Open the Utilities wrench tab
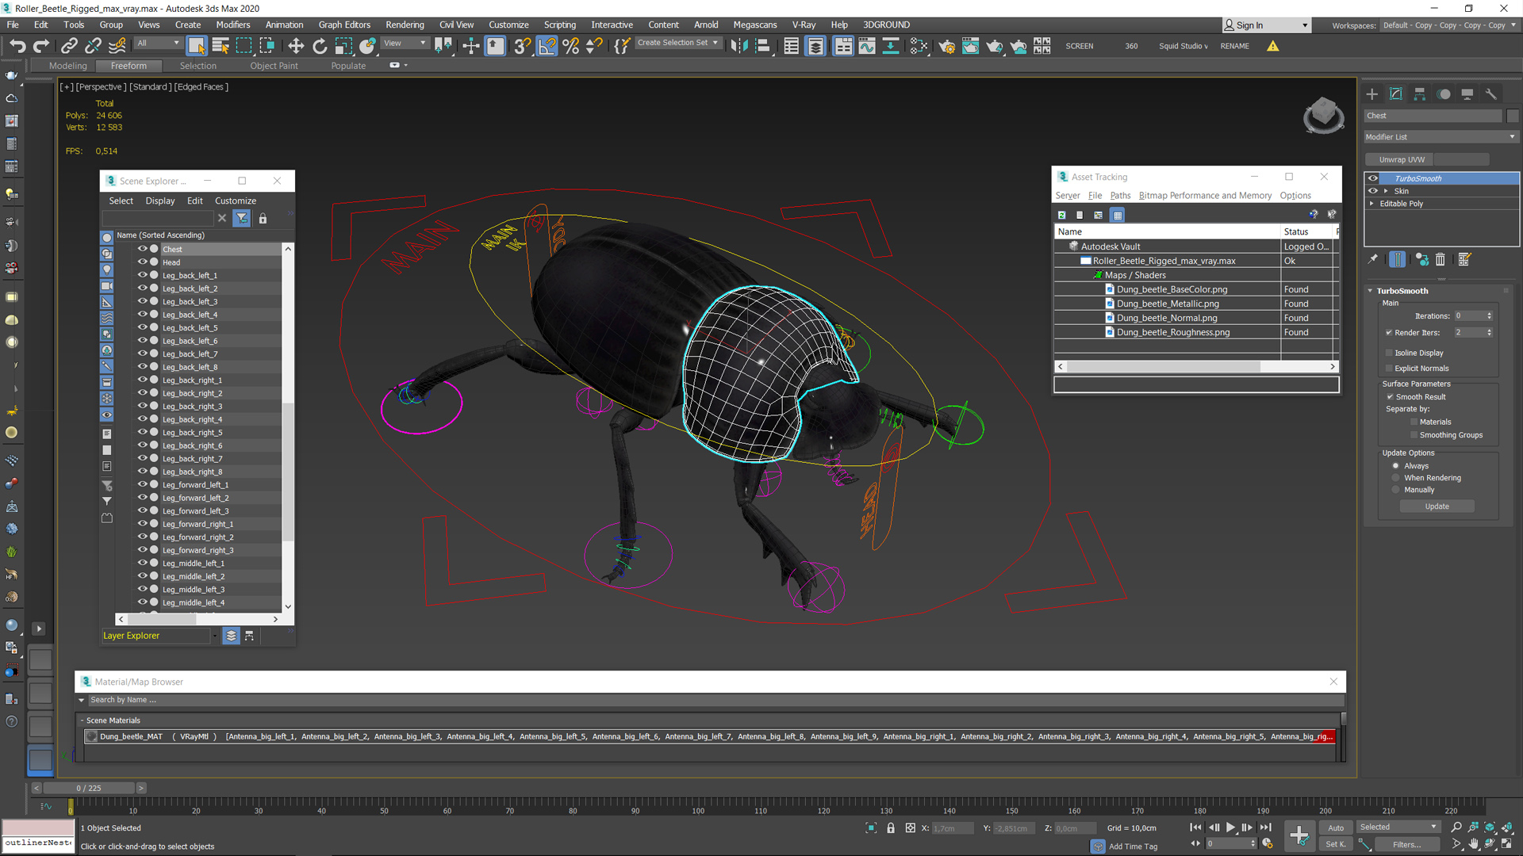Image resolution: width=1523 pixels, height=856 pixels. coord(1491,94)
